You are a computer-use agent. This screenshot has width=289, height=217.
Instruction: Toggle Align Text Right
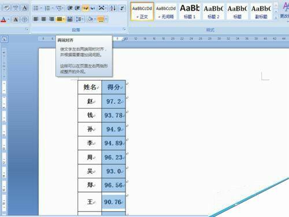coord(51,19)
